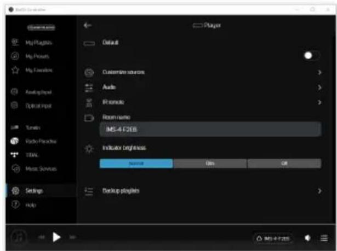
Task: Click the BluOS logo at sidebar top
Action: [41, 27]
